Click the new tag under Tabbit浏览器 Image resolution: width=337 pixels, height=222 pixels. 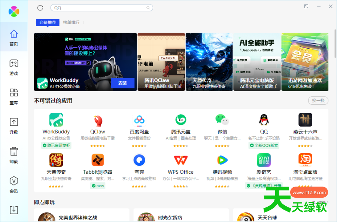point(98,186)
